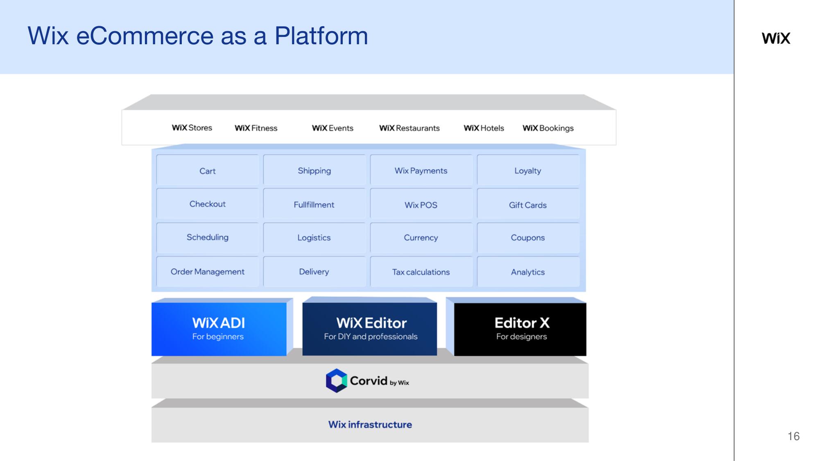Click the Wix ADI For beginners block
Screen dimensions: 819x461
coord(219,329)
